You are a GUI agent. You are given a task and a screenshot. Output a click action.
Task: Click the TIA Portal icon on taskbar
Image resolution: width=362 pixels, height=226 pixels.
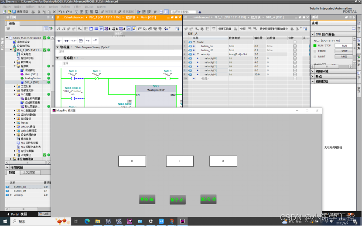click(108, 221)
